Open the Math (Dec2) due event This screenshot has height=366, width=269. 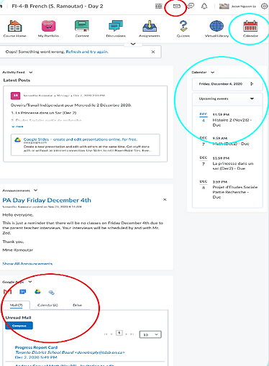(x=231, y=144)
